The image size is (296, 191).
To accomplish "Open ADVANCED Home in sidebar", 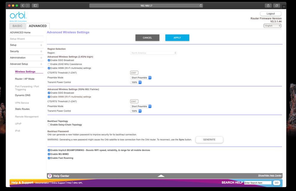I will click(x=20, y=32).
